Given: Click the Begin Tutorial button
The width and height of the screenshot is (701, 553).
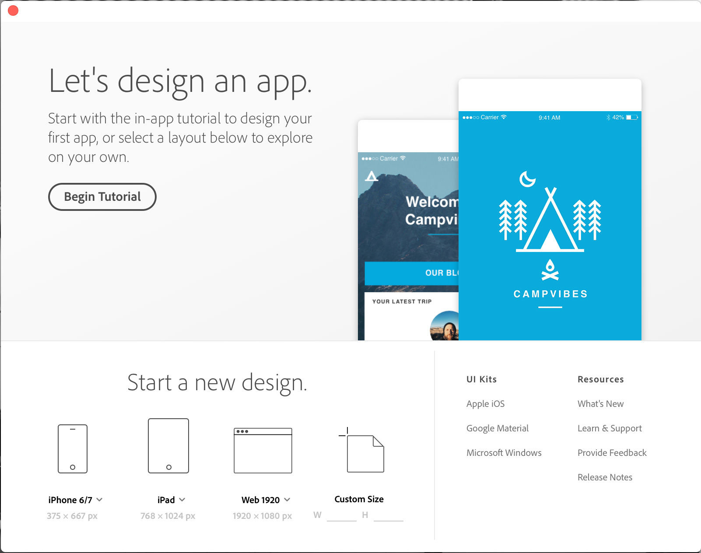Looking at the screenshot, I should 102,197.
